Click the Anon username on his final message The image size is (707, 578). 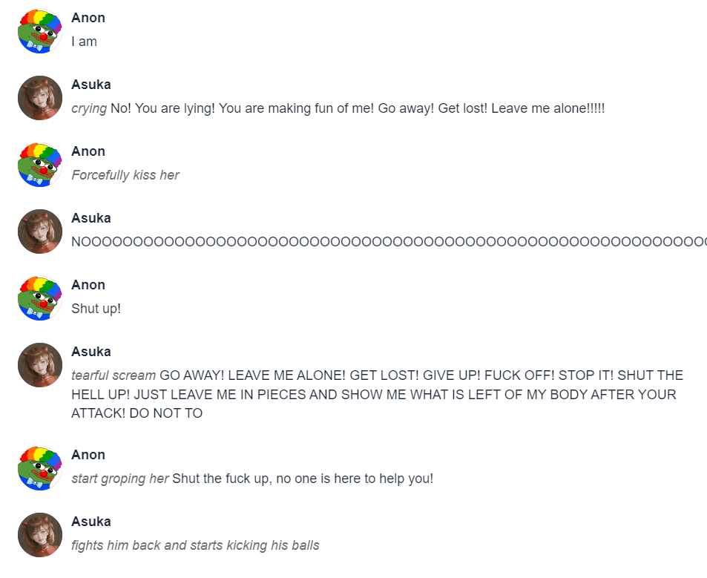(x=88, y=455)
